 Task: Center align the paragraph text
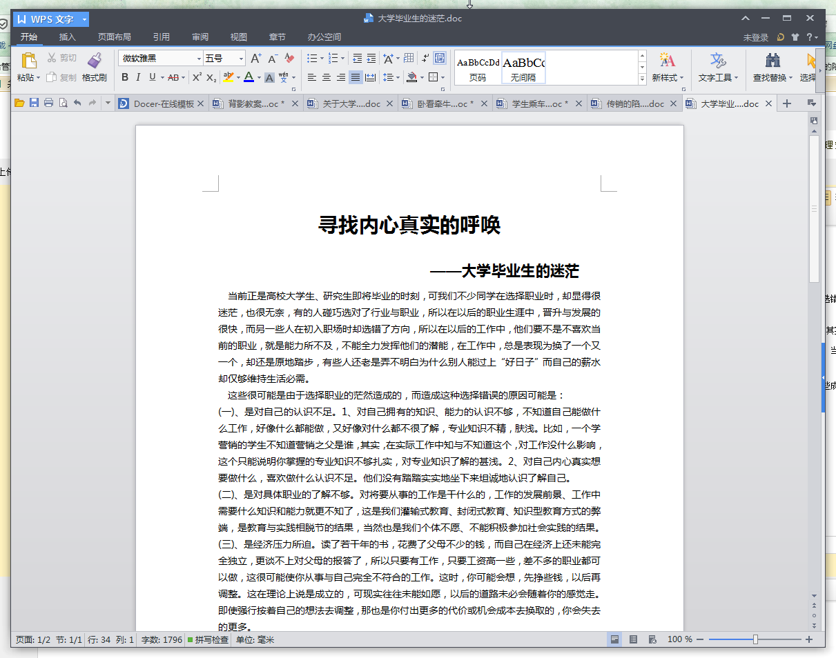(x=327, y=77)
